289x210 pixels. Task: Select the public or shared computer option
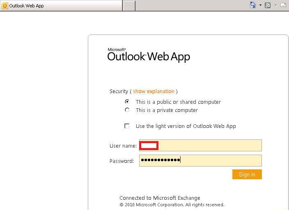coord(127,102)
